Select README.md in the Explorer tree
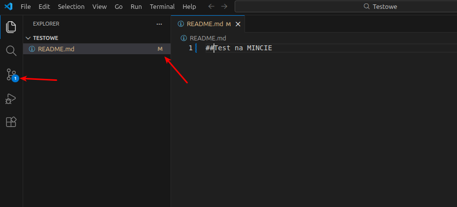Viewport: 457px width, 207px height. pos(97,49)
